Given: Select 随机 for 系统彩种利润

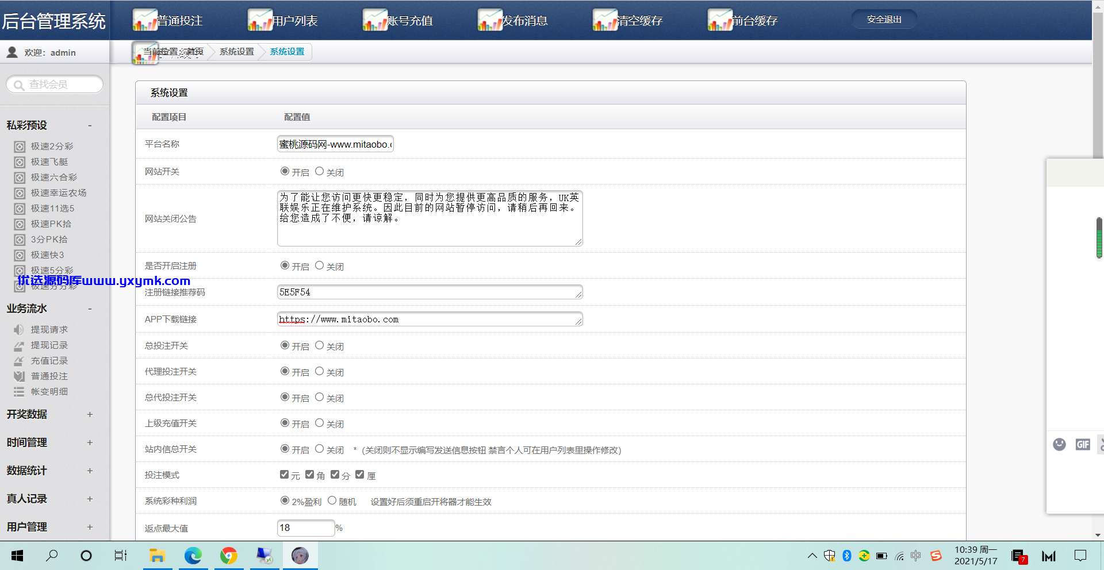Looking at the screenshot, I should 332,500.
